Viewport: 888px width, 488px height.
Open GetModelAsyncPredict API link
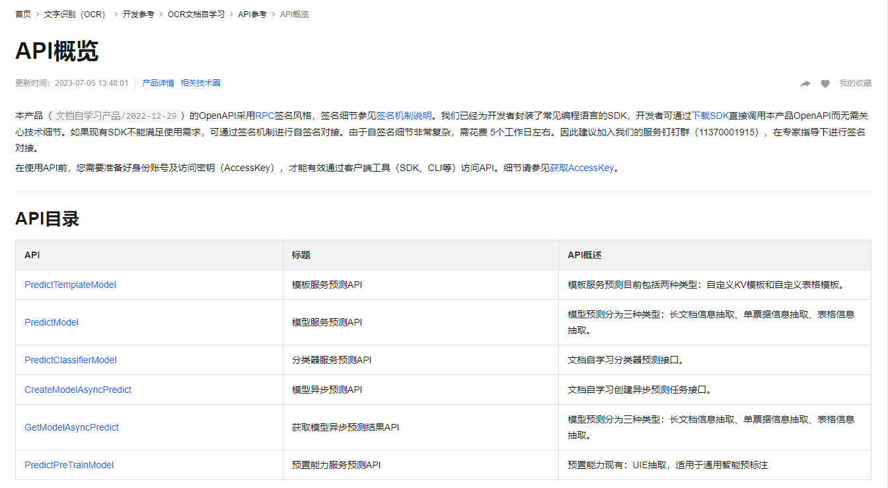point(71,427)
